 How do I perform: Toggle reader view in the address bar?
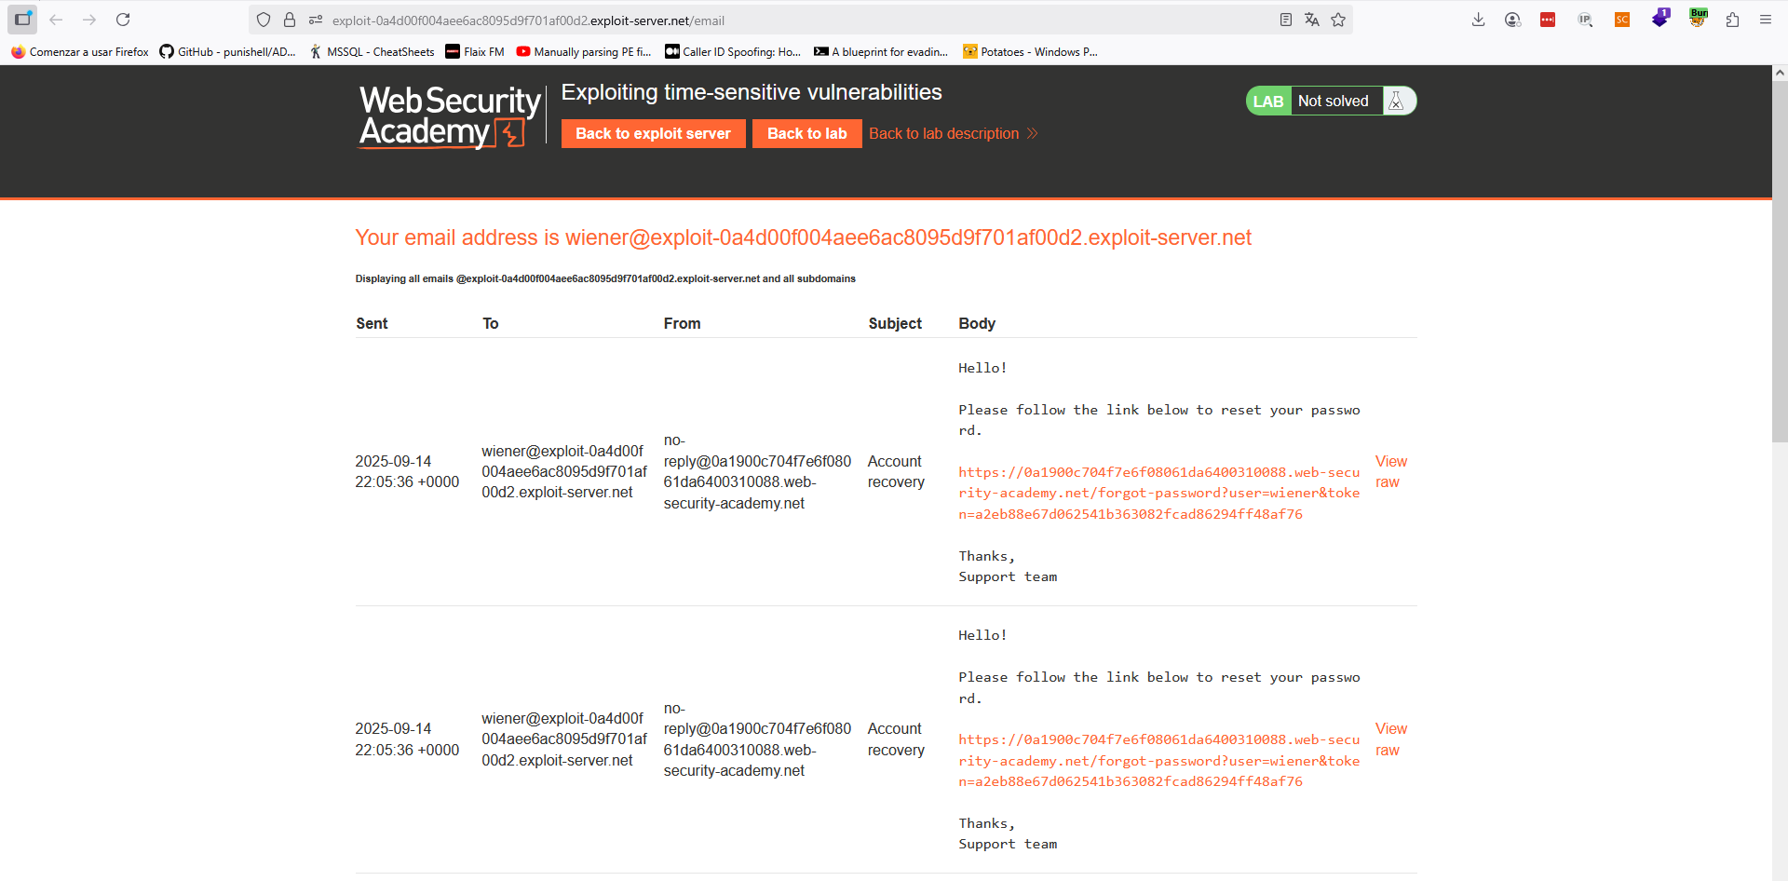click(x=1286, y=20)
